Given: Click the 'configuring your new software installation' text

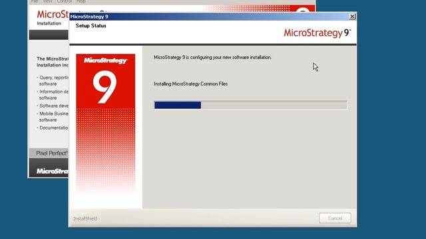Looking at the screenshot, I should pyautogui.click(x=213, y=58).
